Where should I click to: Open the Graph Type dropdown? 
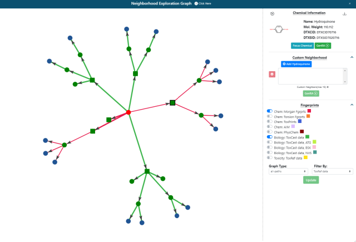[x=288, y=171]
